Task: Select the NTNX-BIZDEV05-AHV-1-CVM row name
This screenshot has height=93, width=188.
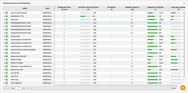Action: point(21,23)
